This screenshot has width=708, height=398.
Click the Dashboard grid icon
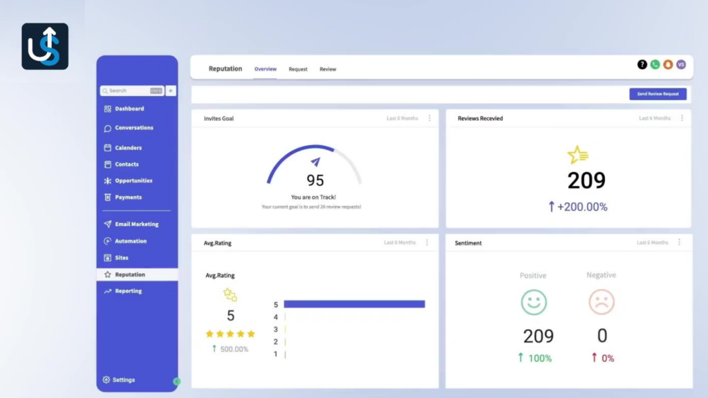pos(107,108)
